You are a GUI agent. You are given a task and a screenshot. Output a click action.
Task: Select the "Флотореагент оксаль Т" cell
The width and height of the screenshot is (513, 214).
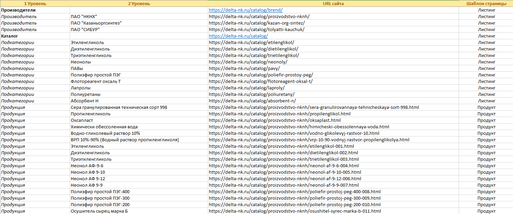click(x=96, y=82)
